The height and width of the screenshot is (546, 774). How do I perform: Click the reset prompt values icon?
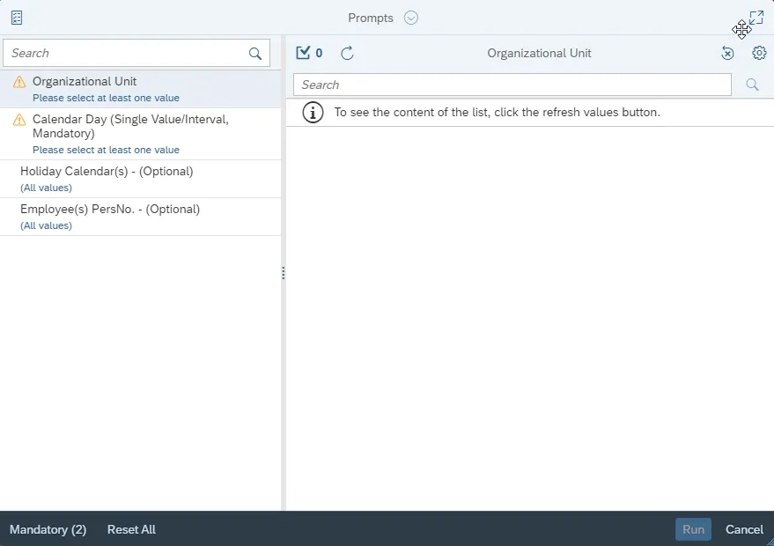pyautogui.click(x=727, y=54)
